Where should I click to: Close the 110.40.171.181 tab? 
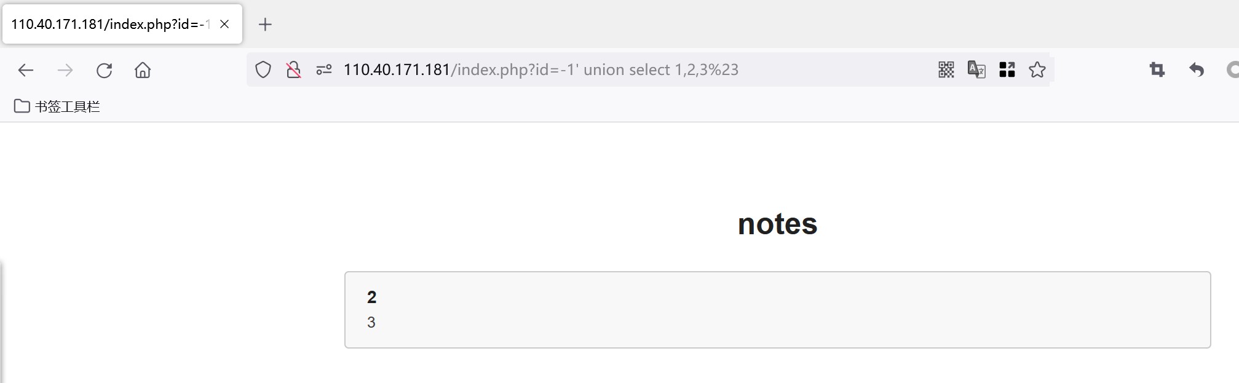coord(224,25)
